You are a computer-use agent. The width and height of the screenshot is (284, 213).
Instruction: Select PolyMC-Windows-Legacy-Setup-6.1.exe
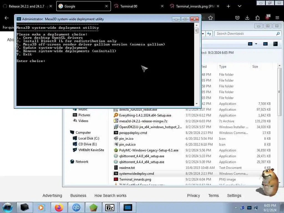pyautogui.click(x=146, y=150)
